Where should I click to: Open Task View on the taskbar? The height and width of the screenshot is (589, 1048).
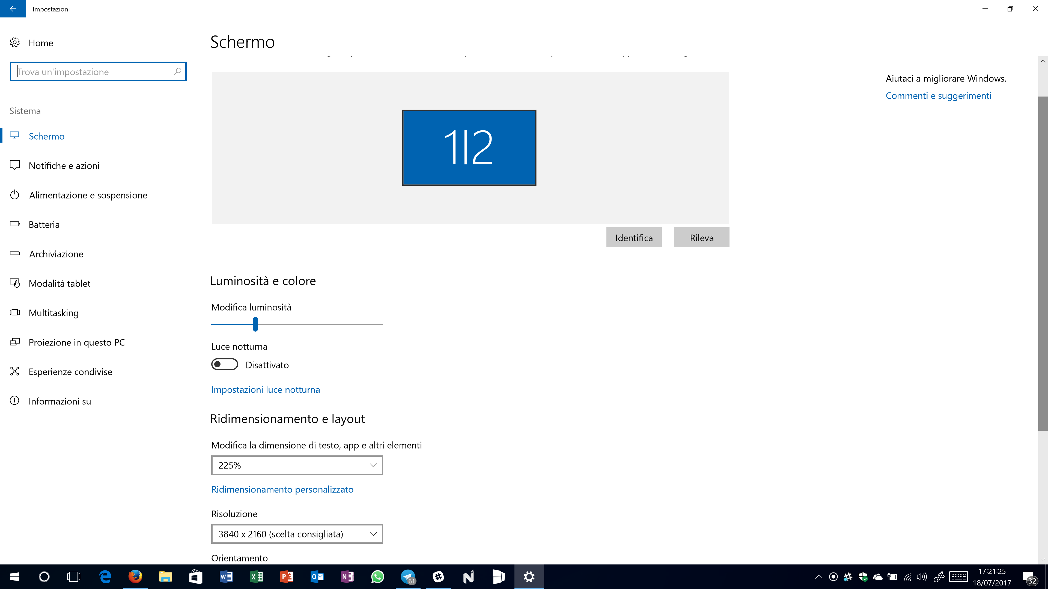pyautogui.click(x=74, y=576)
